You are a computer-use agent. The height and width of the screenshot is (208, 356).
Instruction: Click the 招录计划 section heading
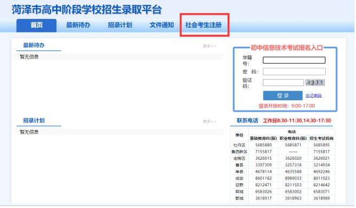tap(34, 120)
